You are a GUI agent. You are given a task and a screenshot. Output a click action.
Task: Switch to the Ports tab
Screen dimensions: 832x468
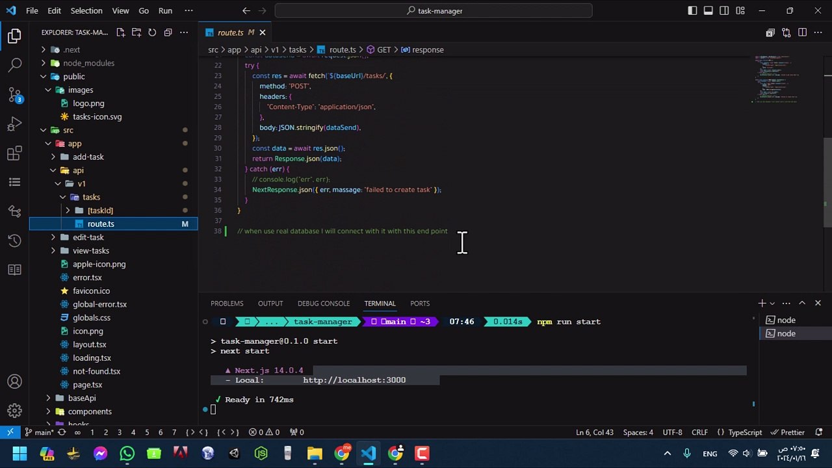pyautogui.click(x=420, y=304)
